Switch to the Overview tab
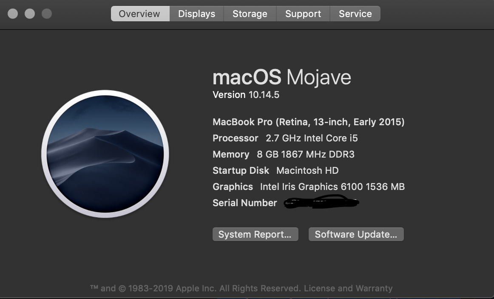 140,14
